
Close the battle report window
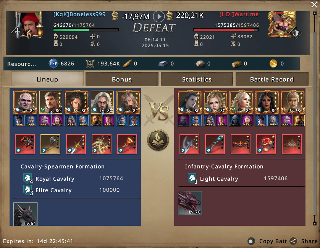314,5
